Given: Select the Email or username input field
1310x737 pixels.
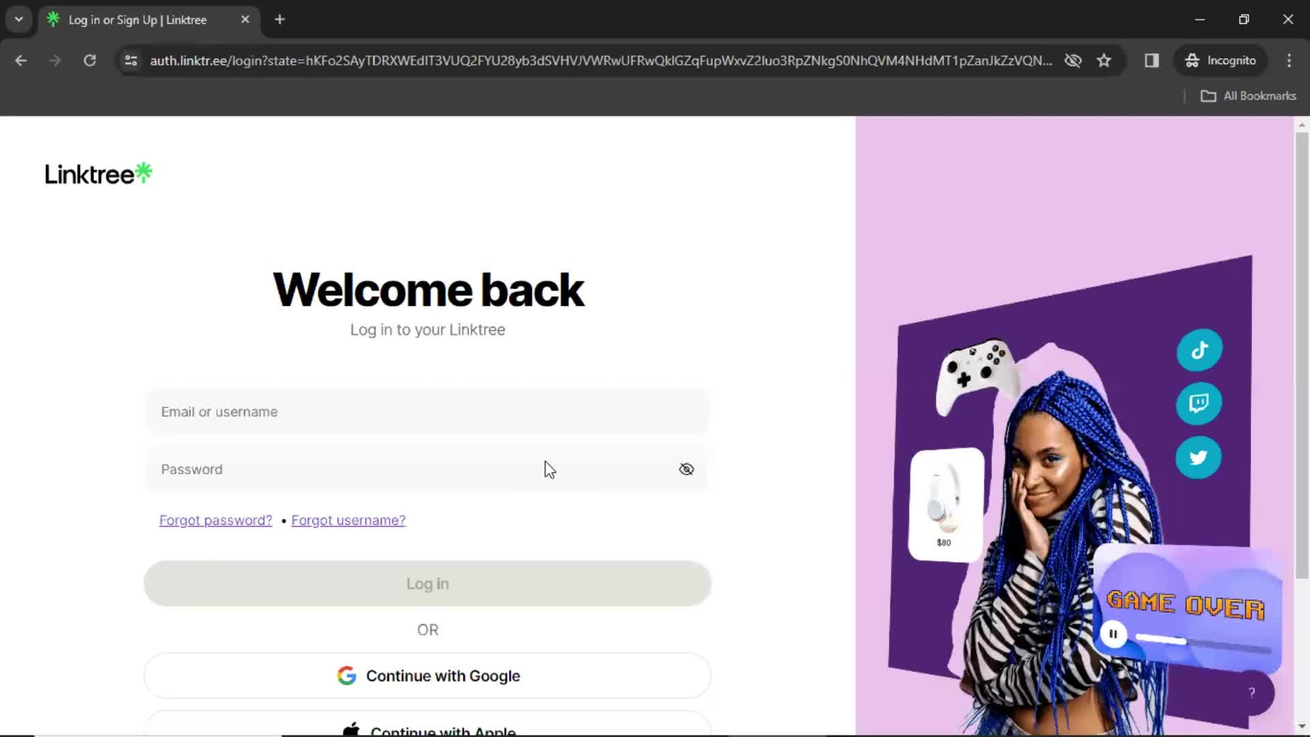Looking at the screenshot, I should (x=427, y=411).
